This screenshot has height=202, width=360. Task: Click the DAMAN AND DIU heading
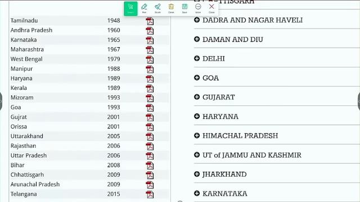[232, 39]
